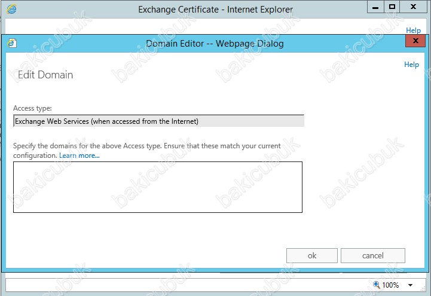This screenshot has height=296, width=431.
Task: Click the Edit Domain heading
Action: (45, 75)
